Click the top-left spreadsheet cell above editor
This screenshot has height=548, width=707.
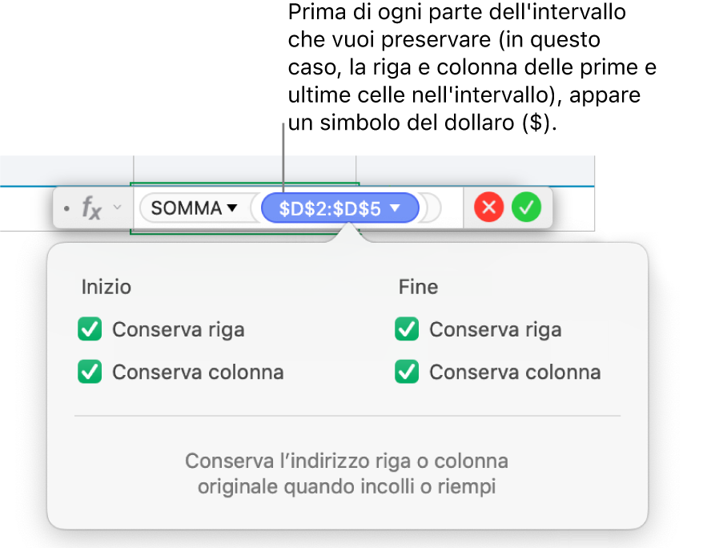tap(66, 170)
